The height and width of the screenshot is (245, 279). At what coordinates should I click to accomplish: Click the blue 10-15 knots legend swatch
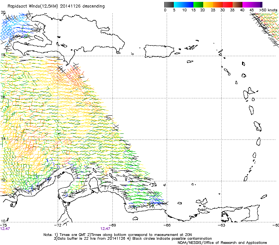pyautogui.click(x=189, y=5)
